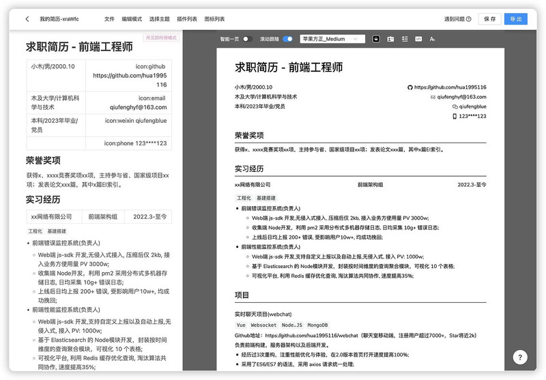Open the 插件列表 menu
This screenshot has width=546, height=380.
pos(187,19)
